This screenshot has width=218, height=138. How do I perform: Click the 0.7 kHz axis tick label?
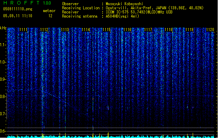pos(3,114)
